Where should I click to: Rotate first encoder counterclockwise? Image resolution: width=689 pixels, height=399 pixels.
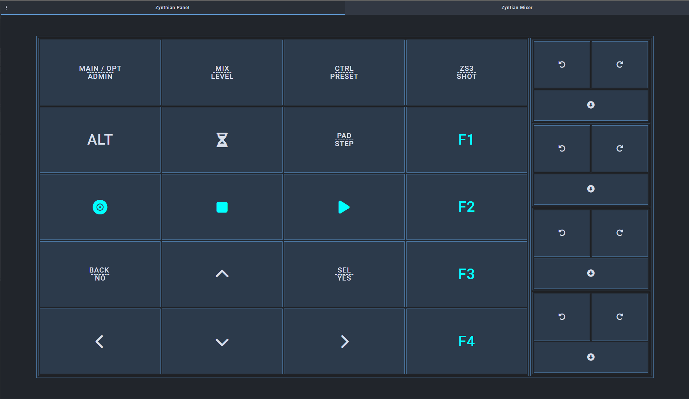(562, 65)
